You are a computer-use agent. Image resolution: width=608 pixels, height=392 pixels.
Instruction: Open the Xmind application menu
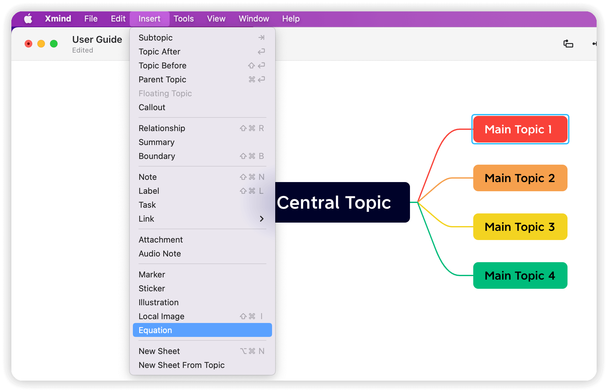pos(58,19)
